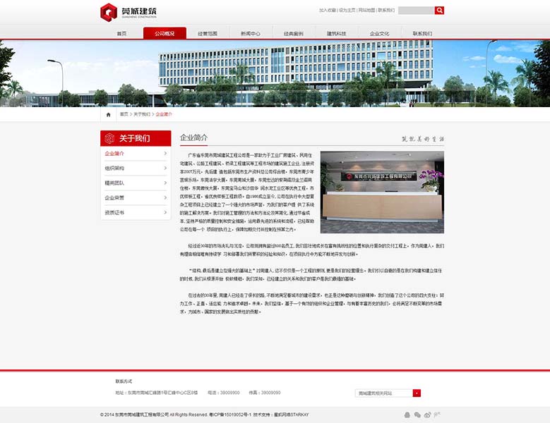Switch to the 新闻中心 navigation tab
The image size is (550, 423).
coord(250,33)
